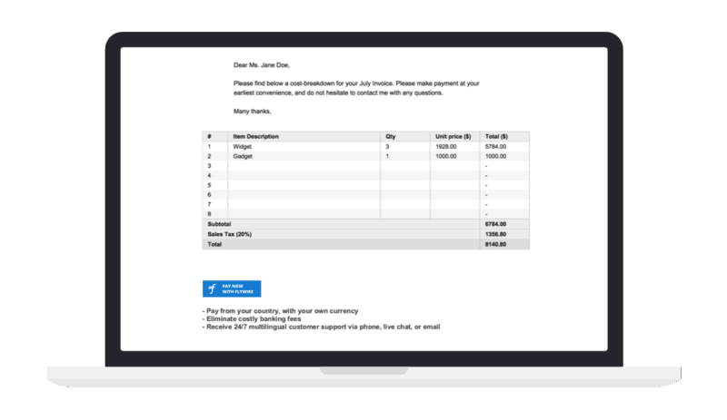
Task: Select empty item description cell in row 3
Action: [x=304, y=166]
